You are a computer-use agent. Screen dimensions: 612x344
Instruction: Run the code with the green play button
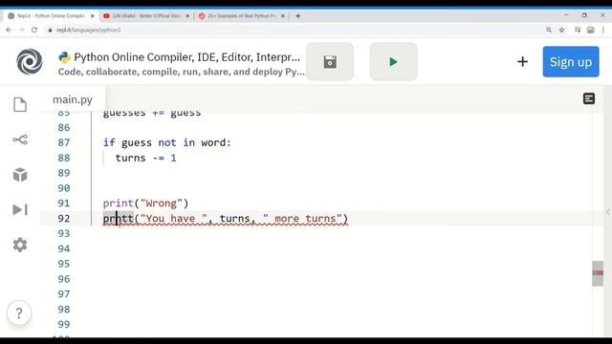(x=393, y=61)
